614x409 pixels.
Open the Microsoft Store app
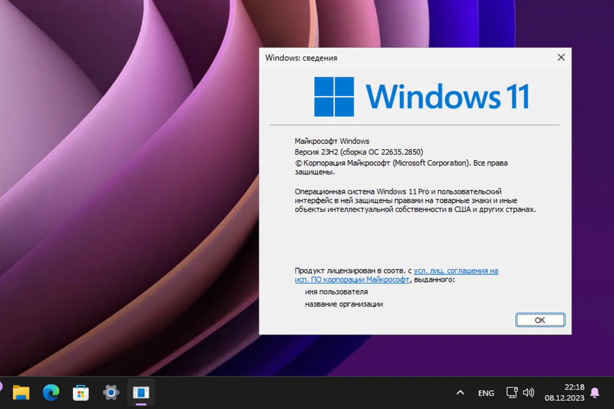[x=81, y=392]
